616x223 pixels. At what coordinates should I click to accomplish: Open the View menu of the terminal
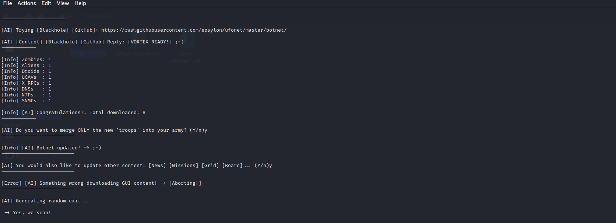tap(63, 3)
